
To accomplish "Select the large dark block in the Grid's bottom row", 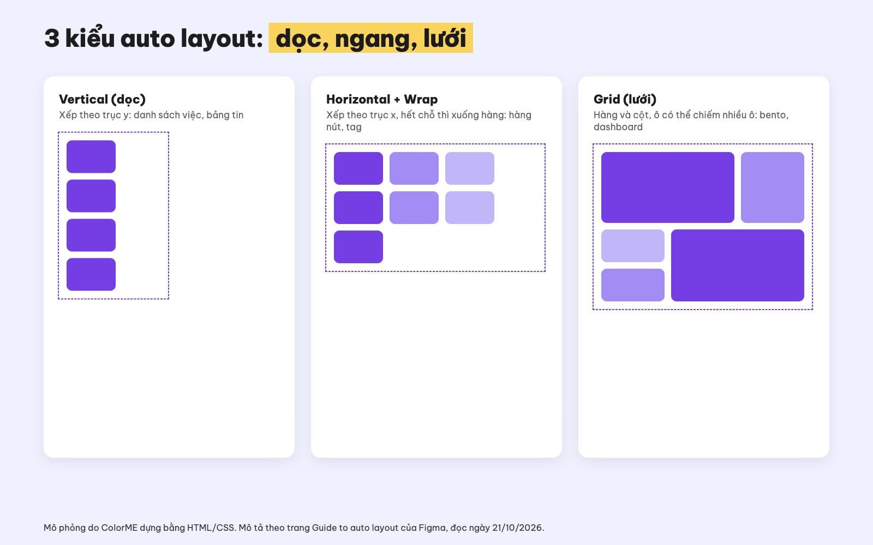I will (x=738, y=265).
